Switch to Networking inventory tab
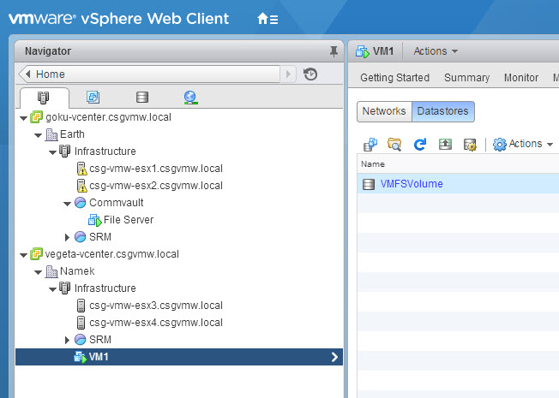 tap(190, 98)
